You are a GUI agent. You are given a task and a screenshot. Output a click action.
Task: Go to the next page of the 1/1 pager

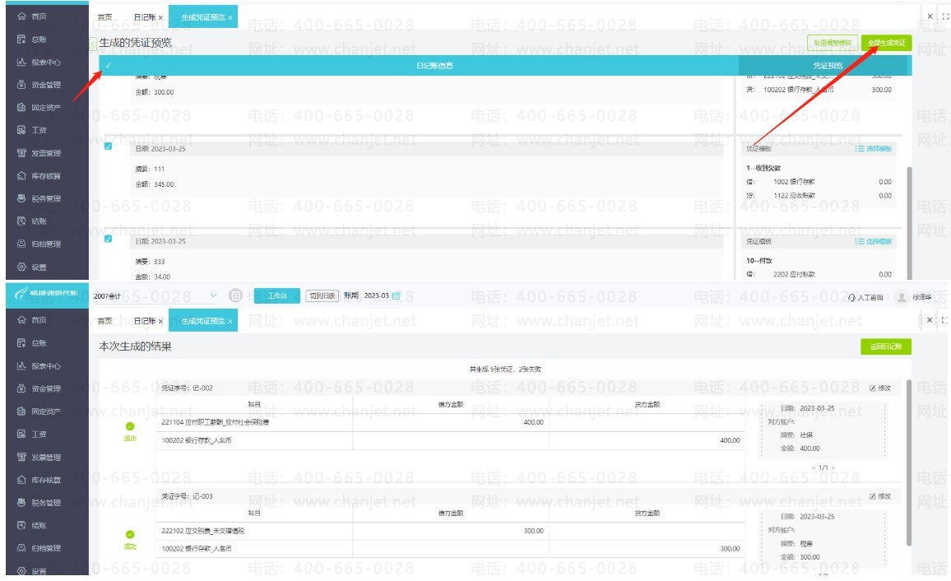click(833, 467)
